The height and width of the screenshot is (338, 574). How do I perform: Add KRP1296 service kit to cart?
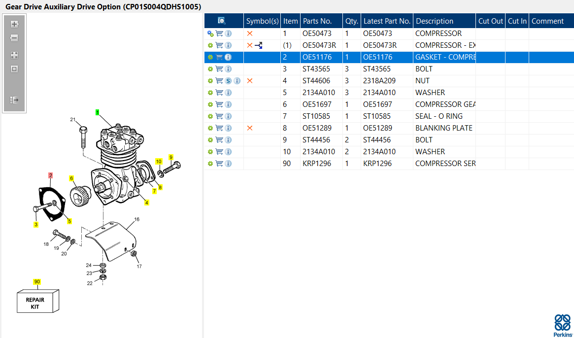coord(219,163)
